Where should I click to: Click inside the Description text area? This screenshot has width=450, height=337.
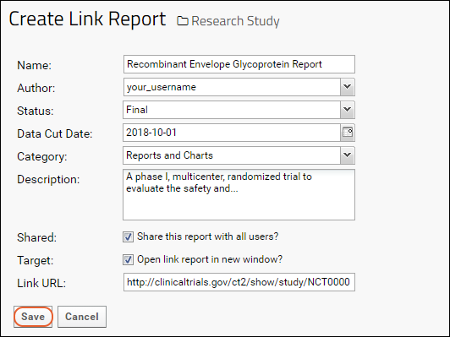239,195
